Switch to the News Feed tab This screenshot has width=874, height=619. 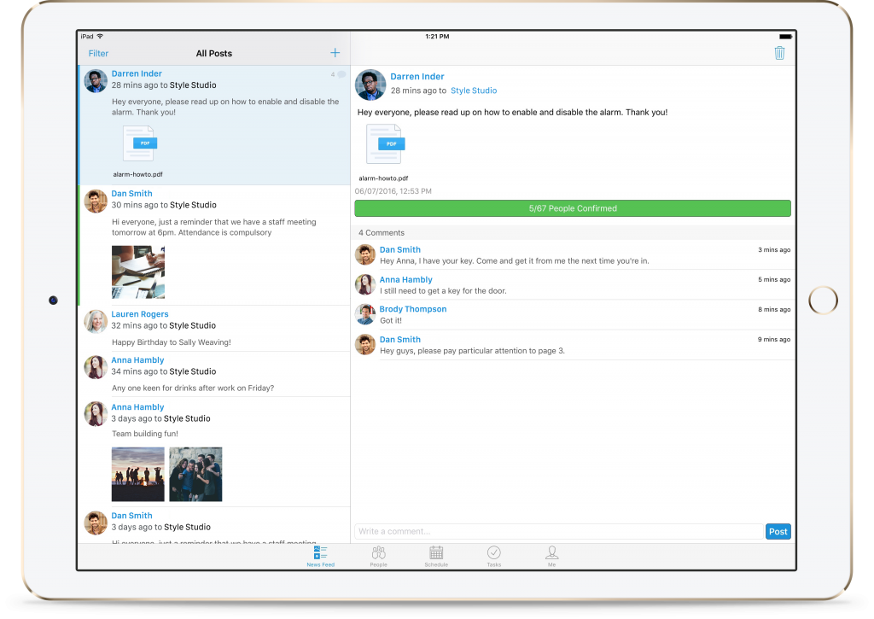click(321, 556)
